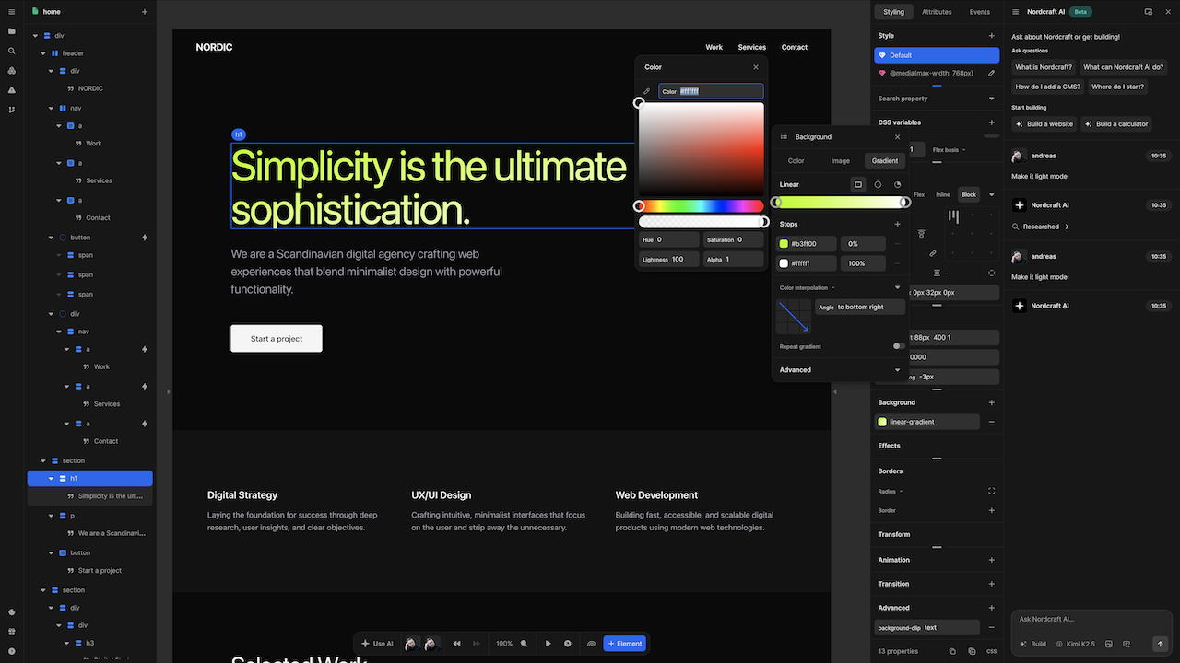The height and width of the screenshot is (663, 1180).
Task: Select the eyedropper in the color picker
Action: tap(645, 91)
